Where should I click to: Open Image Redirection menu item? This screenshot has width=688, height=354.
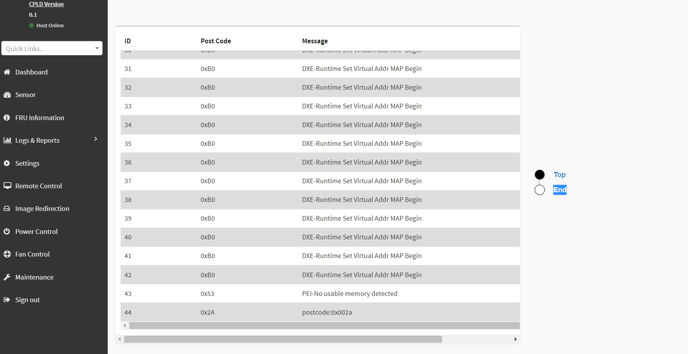[42, 209]
